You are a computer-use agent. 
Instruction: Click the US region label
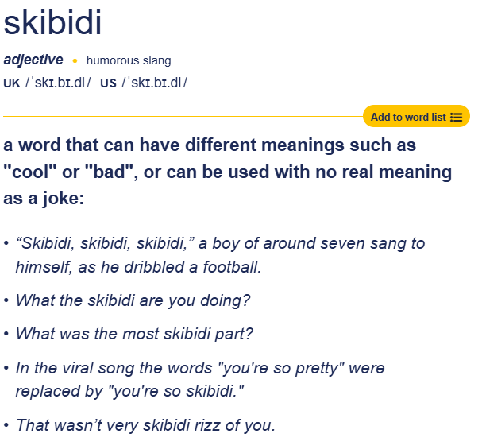click(109, 83)
